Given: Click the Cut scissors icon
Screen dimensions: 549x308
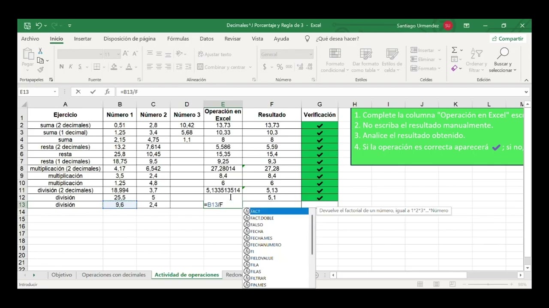Looking at the screenshot, I should point(40,51).
